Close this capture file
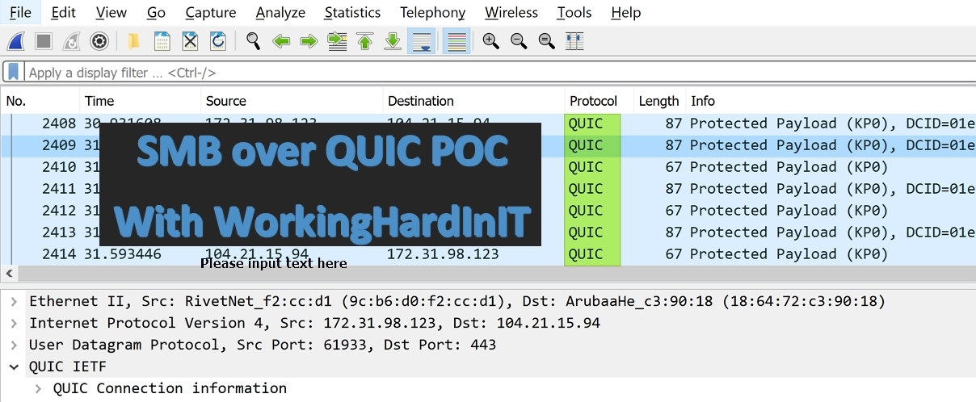This screenshot has height=402, width=976. pyautogui.click(x=190, y=41)
